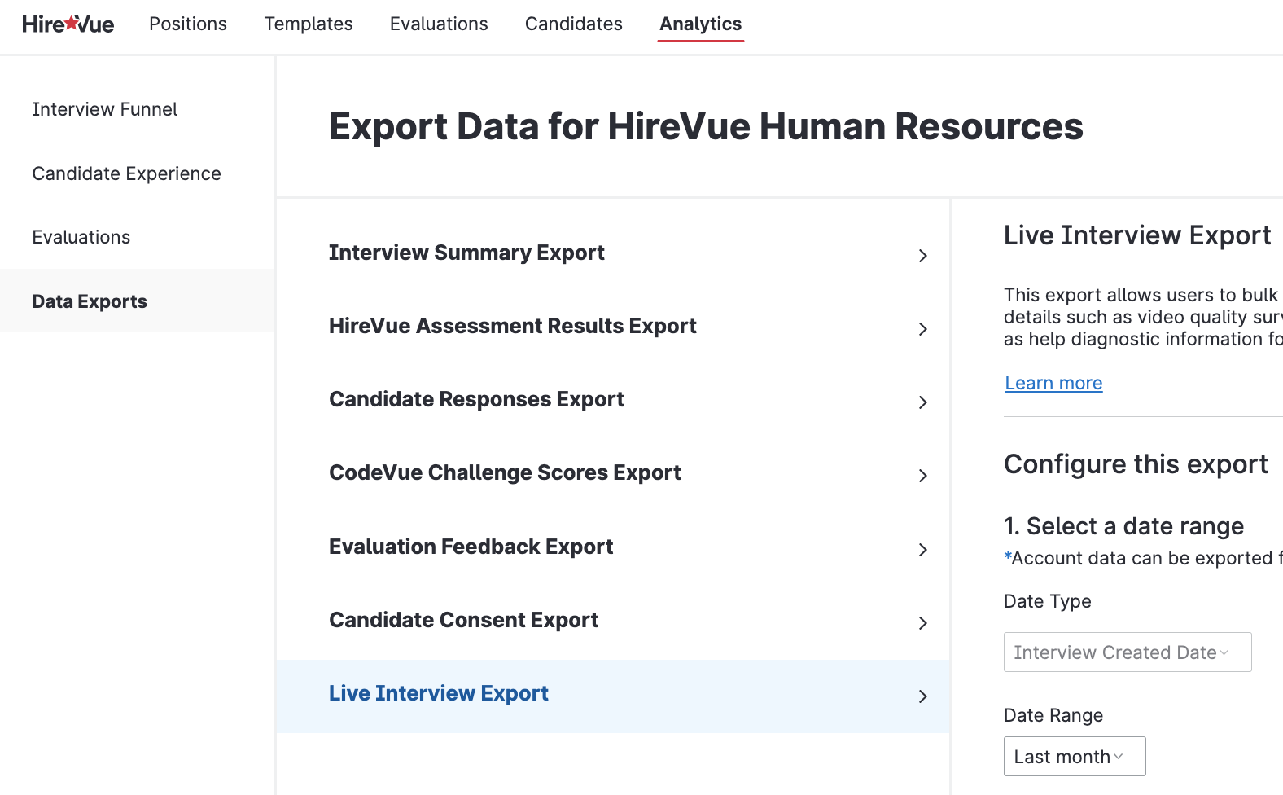Switch to the Templates tab
This screenshot has width=1283, height=795.
pos(309,24)
